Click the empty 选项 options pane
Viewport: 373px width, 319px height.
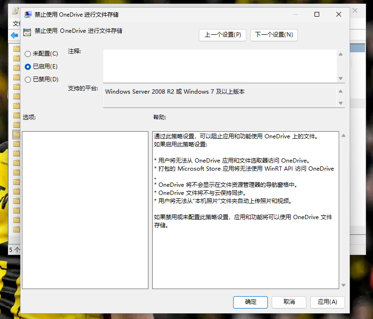pos(85,210)
